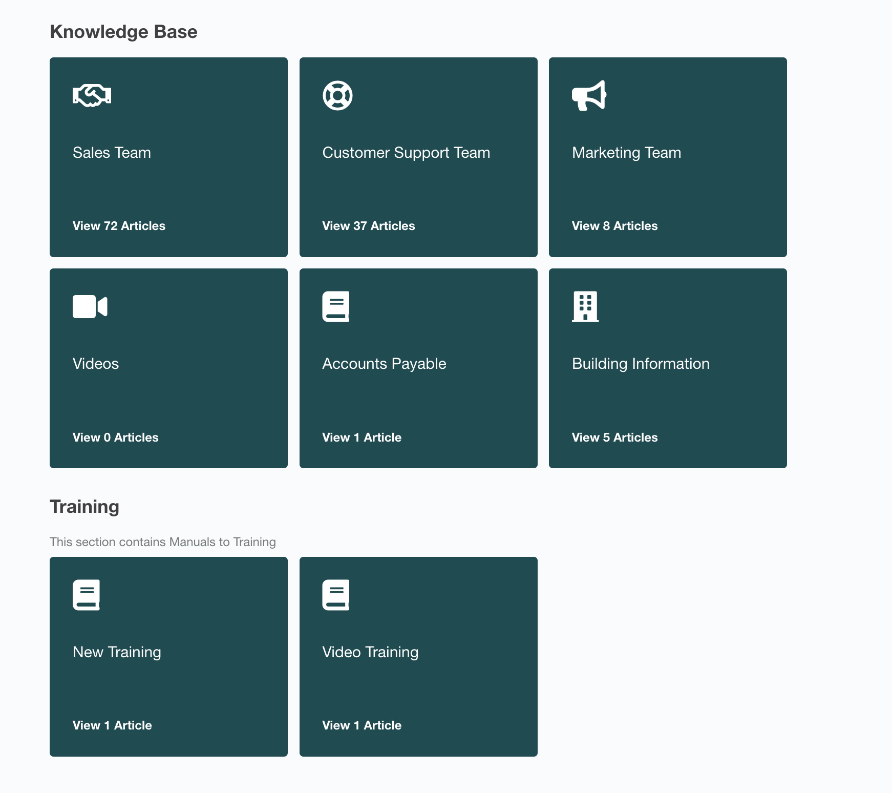
Task: Click the book icon above Video Training
Action: pos(336,595)
